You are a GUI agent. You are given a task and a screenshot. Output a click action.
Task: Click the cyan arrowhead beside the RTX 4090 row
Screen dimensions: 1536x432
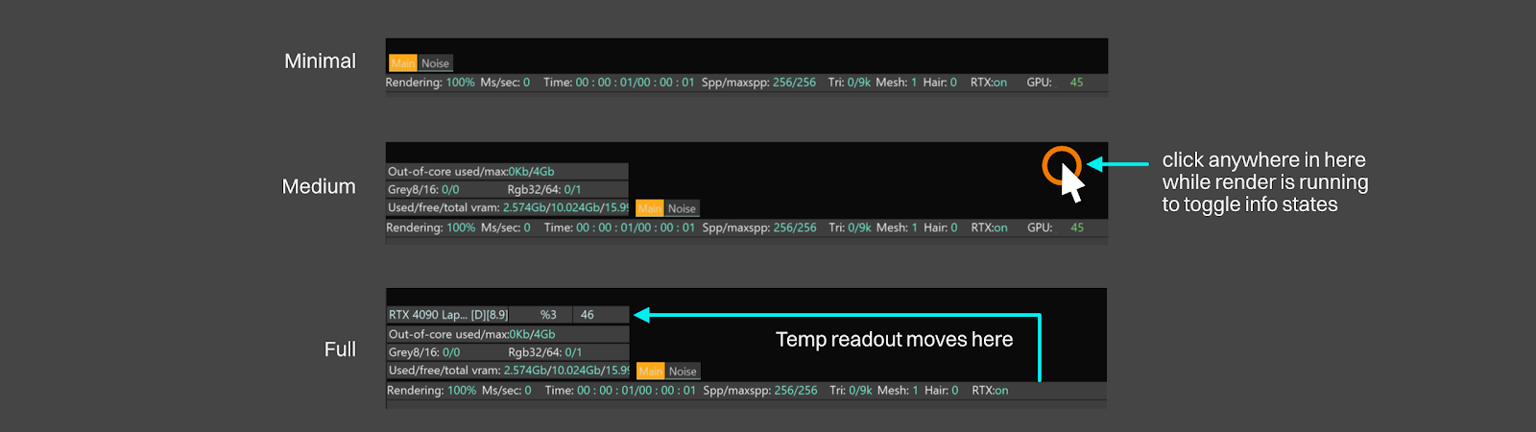[x=641, y=315]
